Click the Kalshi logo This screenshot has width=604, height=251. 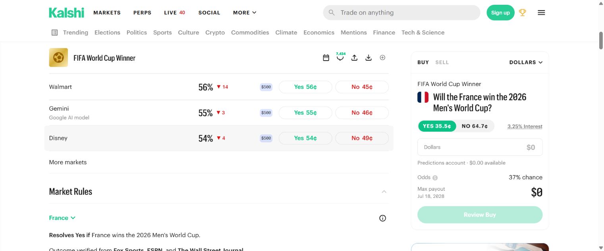[x=66, y=13]
